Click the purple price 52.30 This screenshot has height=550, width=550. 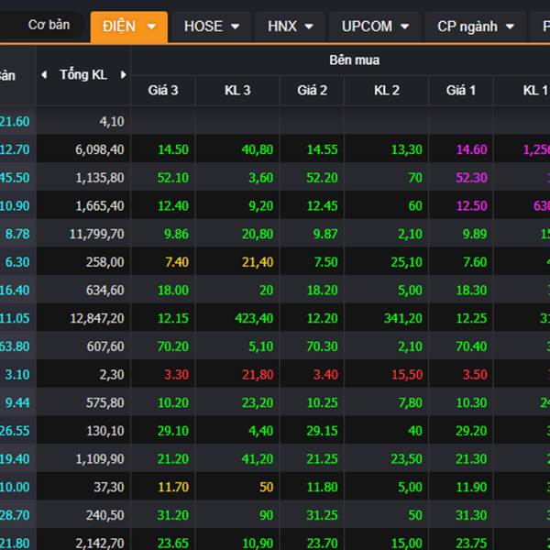coord(471,178)
